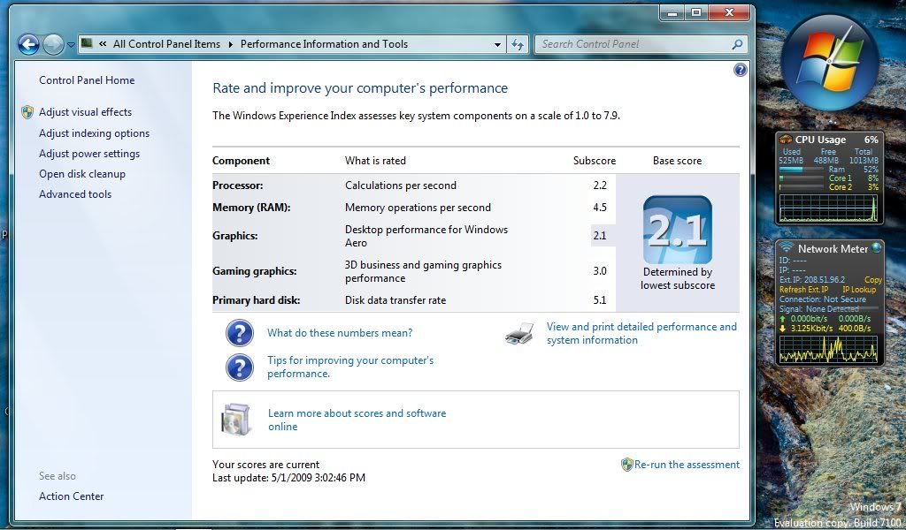Click the Core 1 usage bar
Image resolution: width=906 pixels, height=530 pixels.
coord(801,178)
